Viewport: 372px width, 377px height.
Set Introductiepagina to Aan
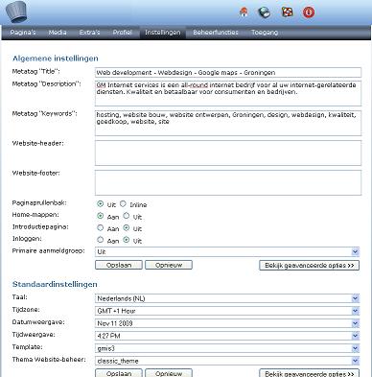point(101,227)
